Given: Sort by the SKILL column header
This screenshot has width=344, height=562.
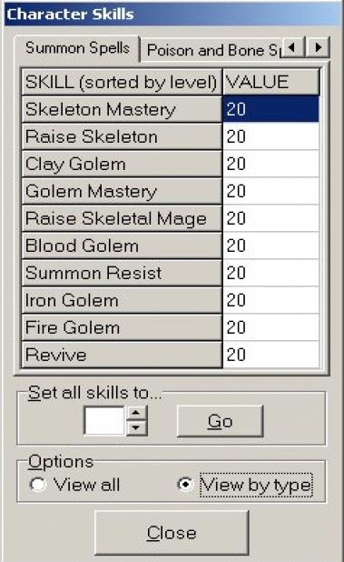Looking at the screenshot, I should [122, 82].
